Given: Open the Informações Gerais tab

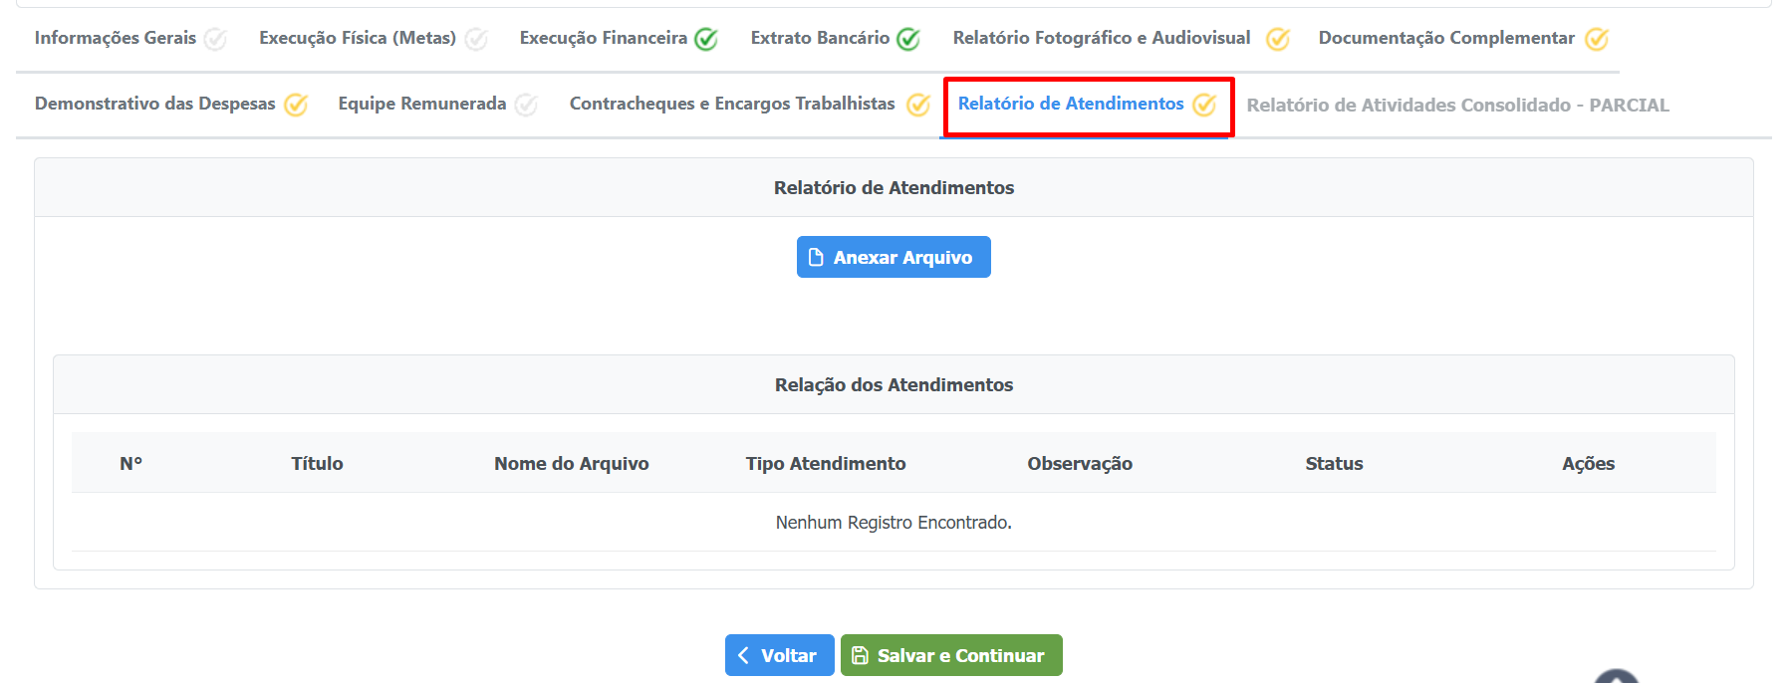Looking at the screenshot, I should (116, 38).
